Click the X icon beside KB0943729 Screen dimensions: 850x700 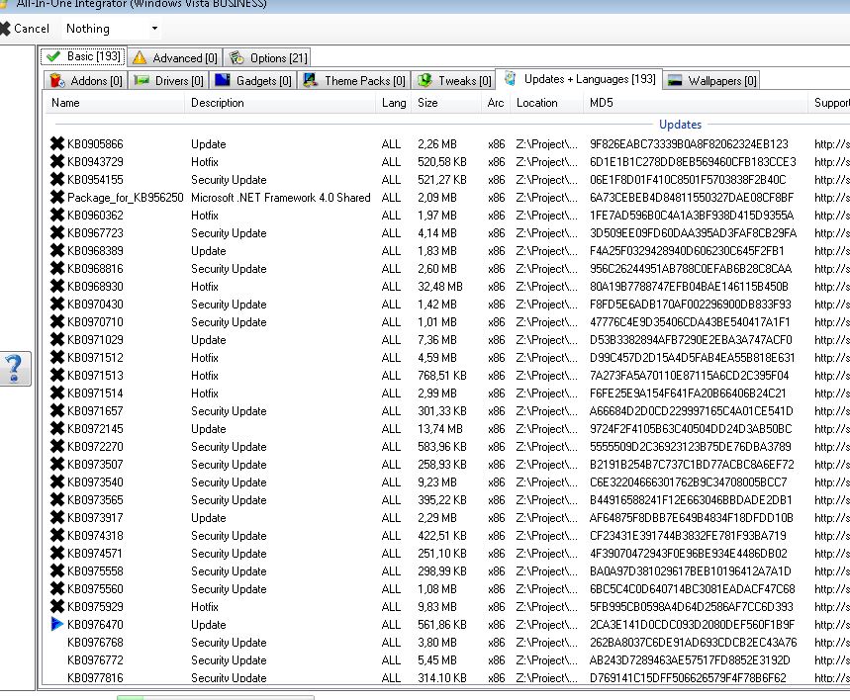pos(57,161)
